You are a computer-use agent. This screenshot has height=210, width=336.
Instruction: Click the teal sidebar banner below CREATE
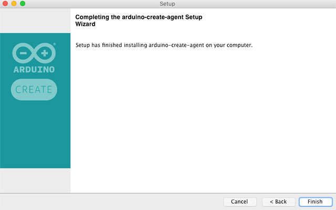[x=35, y=136]
